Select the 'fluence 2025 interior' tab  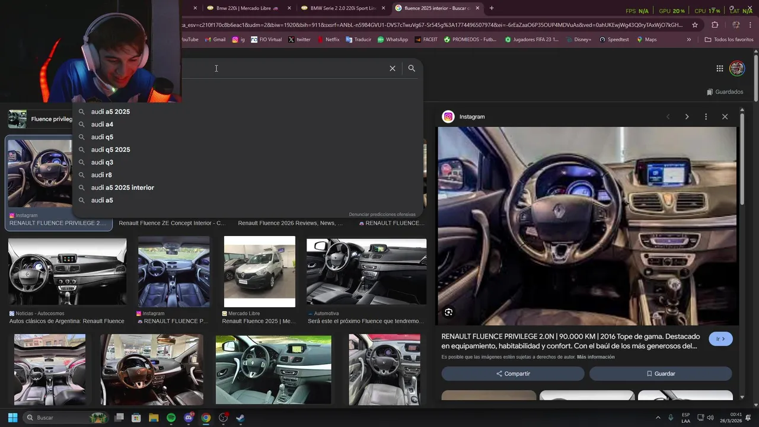[437, 8]
